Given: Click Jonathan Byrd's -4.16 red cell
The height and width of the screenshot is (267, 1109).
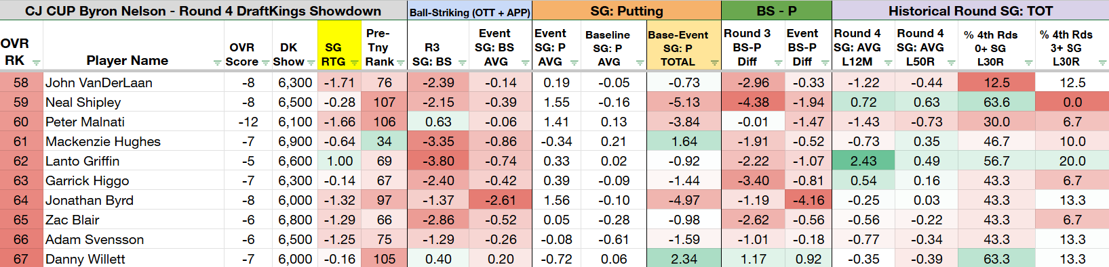Looking at the screenshot, I should click(x=808, y=200).
